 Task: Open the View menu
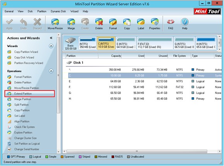point(21,11)
